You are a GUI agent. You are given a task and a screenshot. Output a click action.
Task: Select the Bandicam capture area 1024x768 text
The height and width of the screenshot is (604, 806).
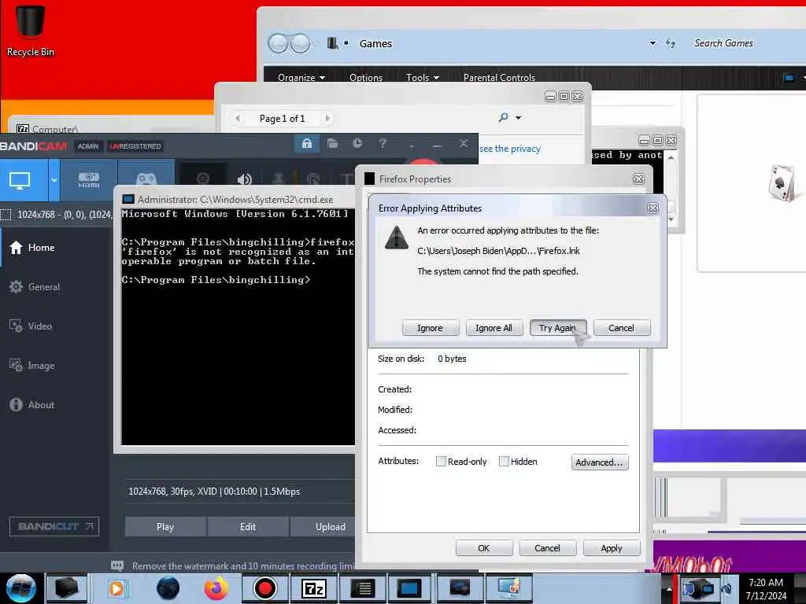pos(65,215)
